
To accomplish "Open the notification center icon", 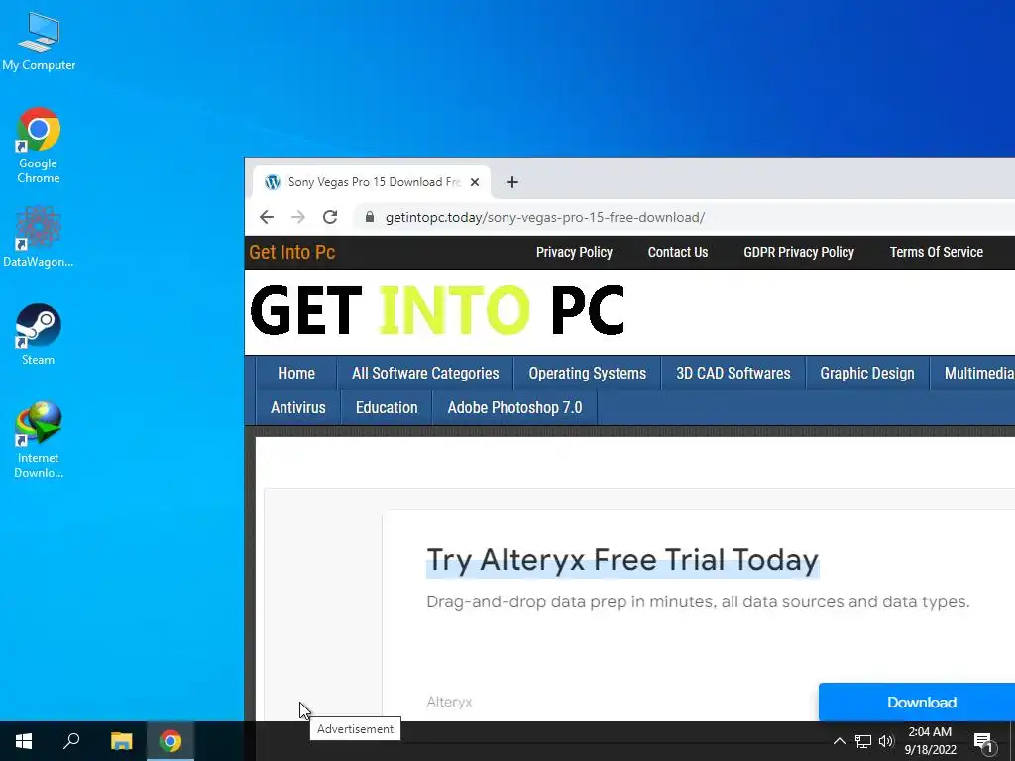I will (983, 741).
